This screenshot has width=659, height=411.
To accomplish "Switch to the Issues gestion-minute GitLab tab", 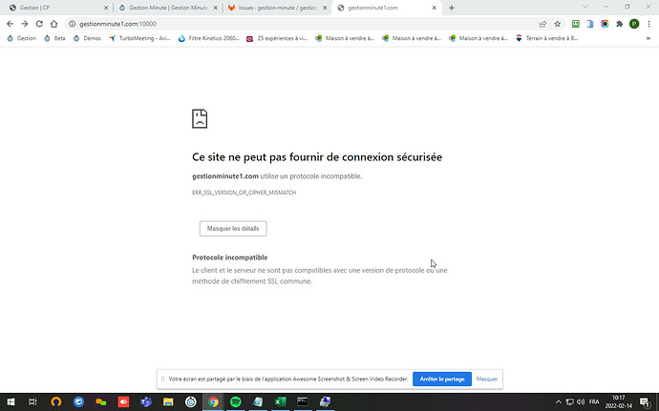I will [x=275, y=8].
